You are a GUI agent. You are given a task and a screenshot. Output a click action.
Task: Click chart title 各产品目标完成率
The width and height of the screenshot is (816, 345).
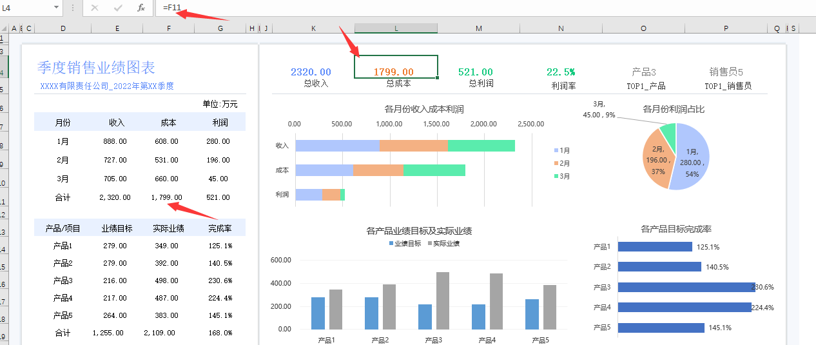676,229
